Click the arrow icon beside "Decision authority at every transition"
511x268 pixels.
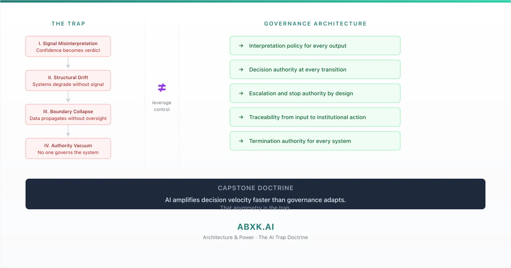click(241, 69)
